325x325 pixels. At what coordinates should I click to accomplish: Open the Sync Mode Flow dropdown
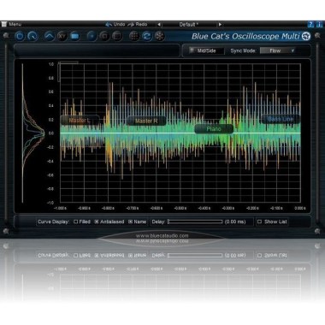coord(277,50)
